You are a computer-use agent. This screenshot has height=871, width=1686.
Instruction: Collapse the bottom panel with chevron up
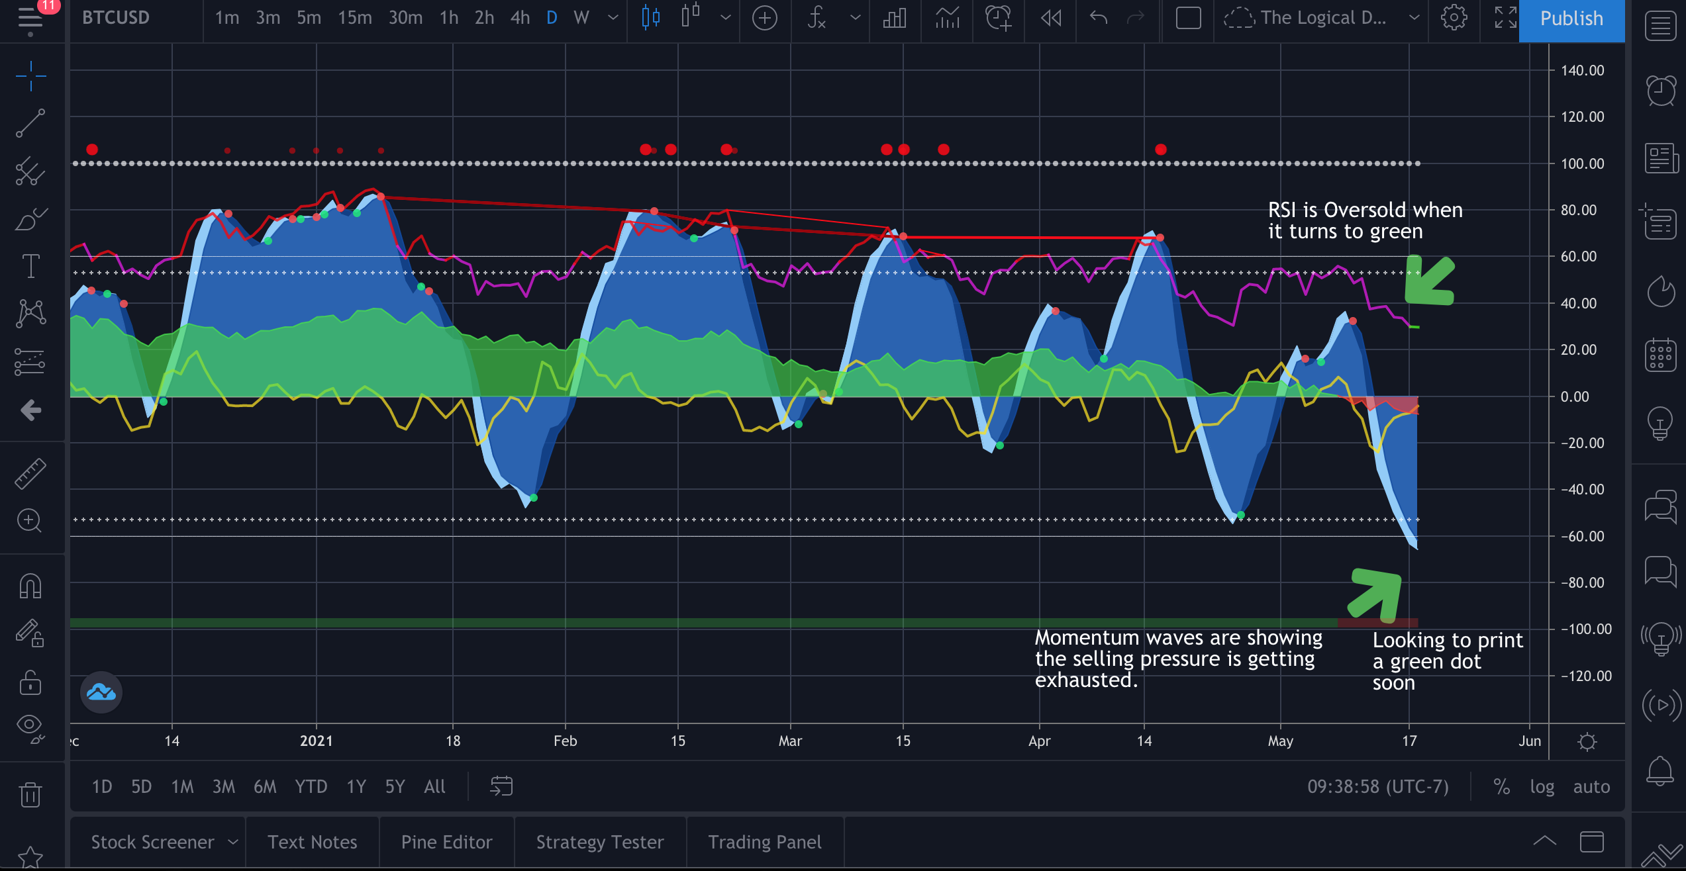[1544, 841]
